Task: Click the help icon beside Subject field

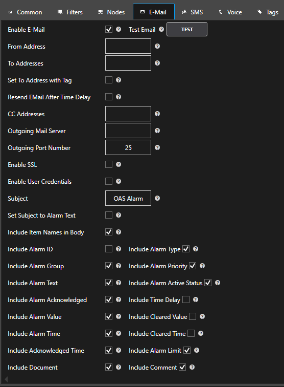Action: click(x=157, y=198)
